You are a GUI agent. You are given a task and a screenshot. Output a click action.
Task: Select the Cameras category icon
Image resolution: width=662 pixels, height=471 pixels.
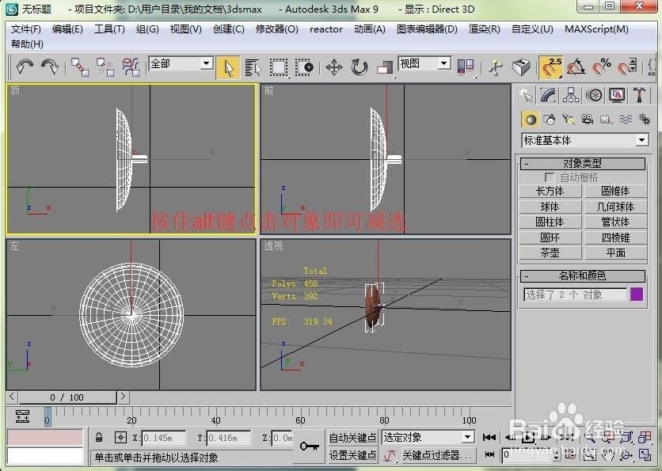click(588, 120)
